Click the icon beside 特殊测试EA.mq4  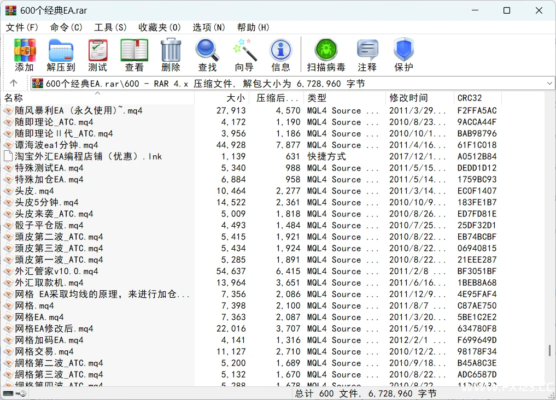(x=8, y=168)
